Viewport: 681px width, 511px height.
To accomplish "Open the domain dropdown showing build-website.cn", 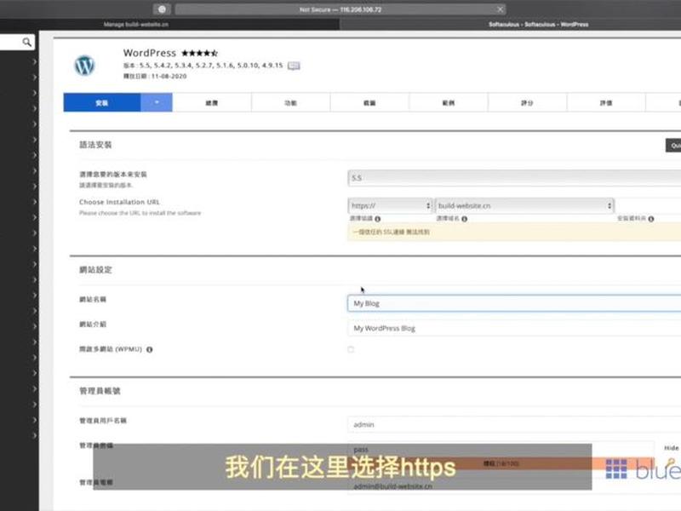I will point(524,205).
